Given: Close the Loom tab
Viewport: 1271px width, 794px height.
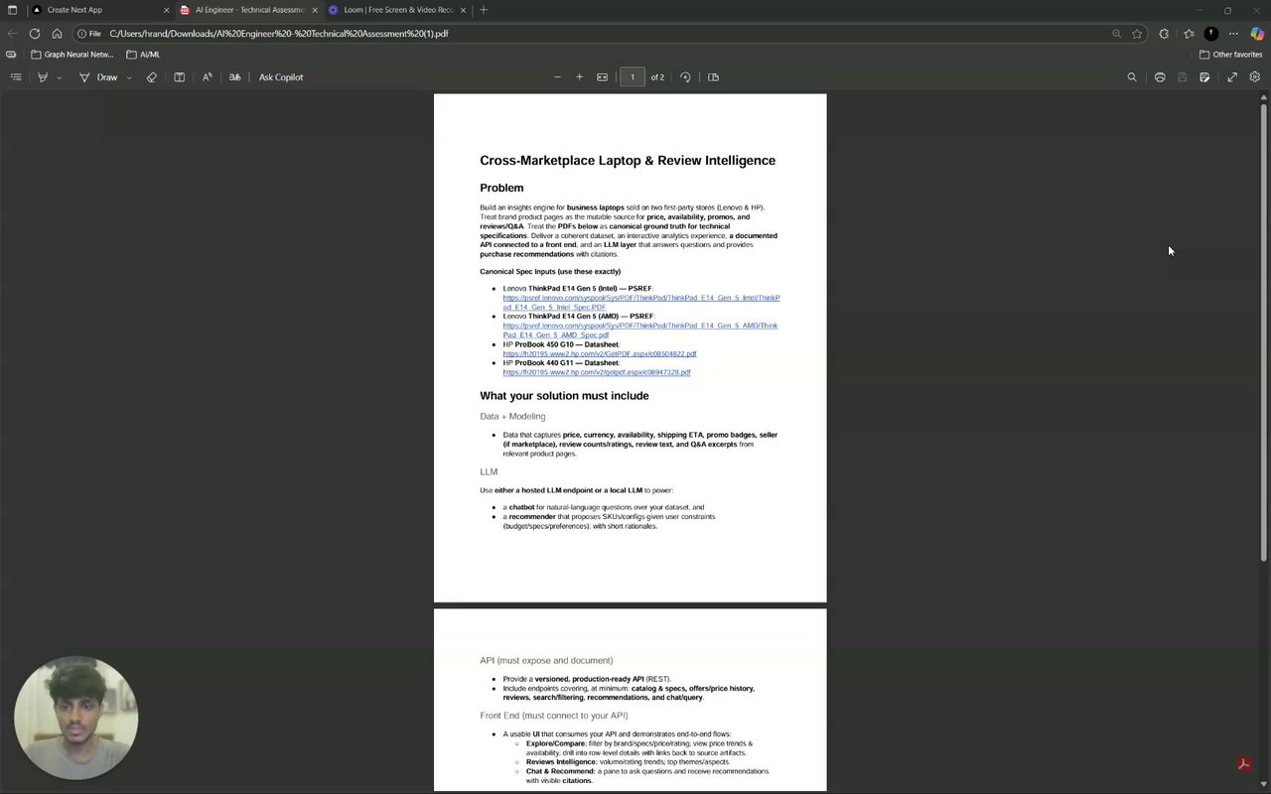Looking at the screenshot, I should (464, 10).
